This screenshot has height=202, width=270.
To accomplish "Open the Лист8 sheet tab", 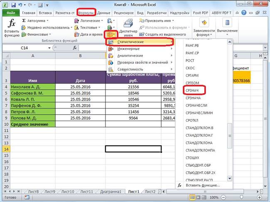I will coord(33,192).
